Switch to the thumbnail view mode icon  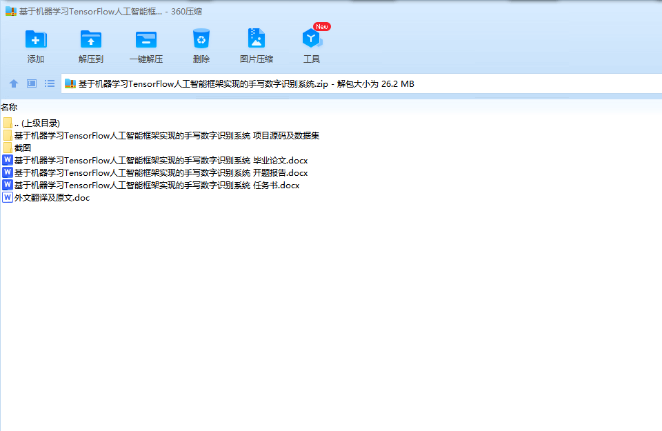pyautogui.click(x=32, y=83)
